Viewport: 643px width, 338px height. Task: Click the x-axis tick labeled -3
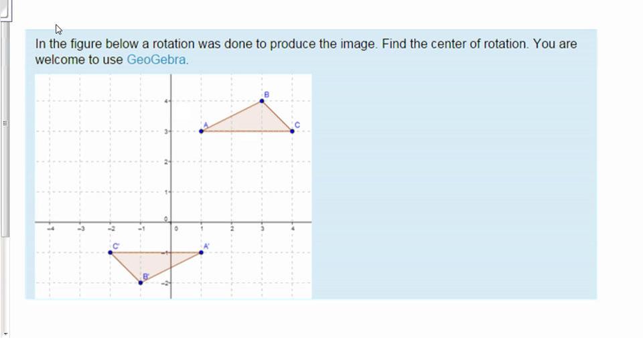click(x=81, y=228)
